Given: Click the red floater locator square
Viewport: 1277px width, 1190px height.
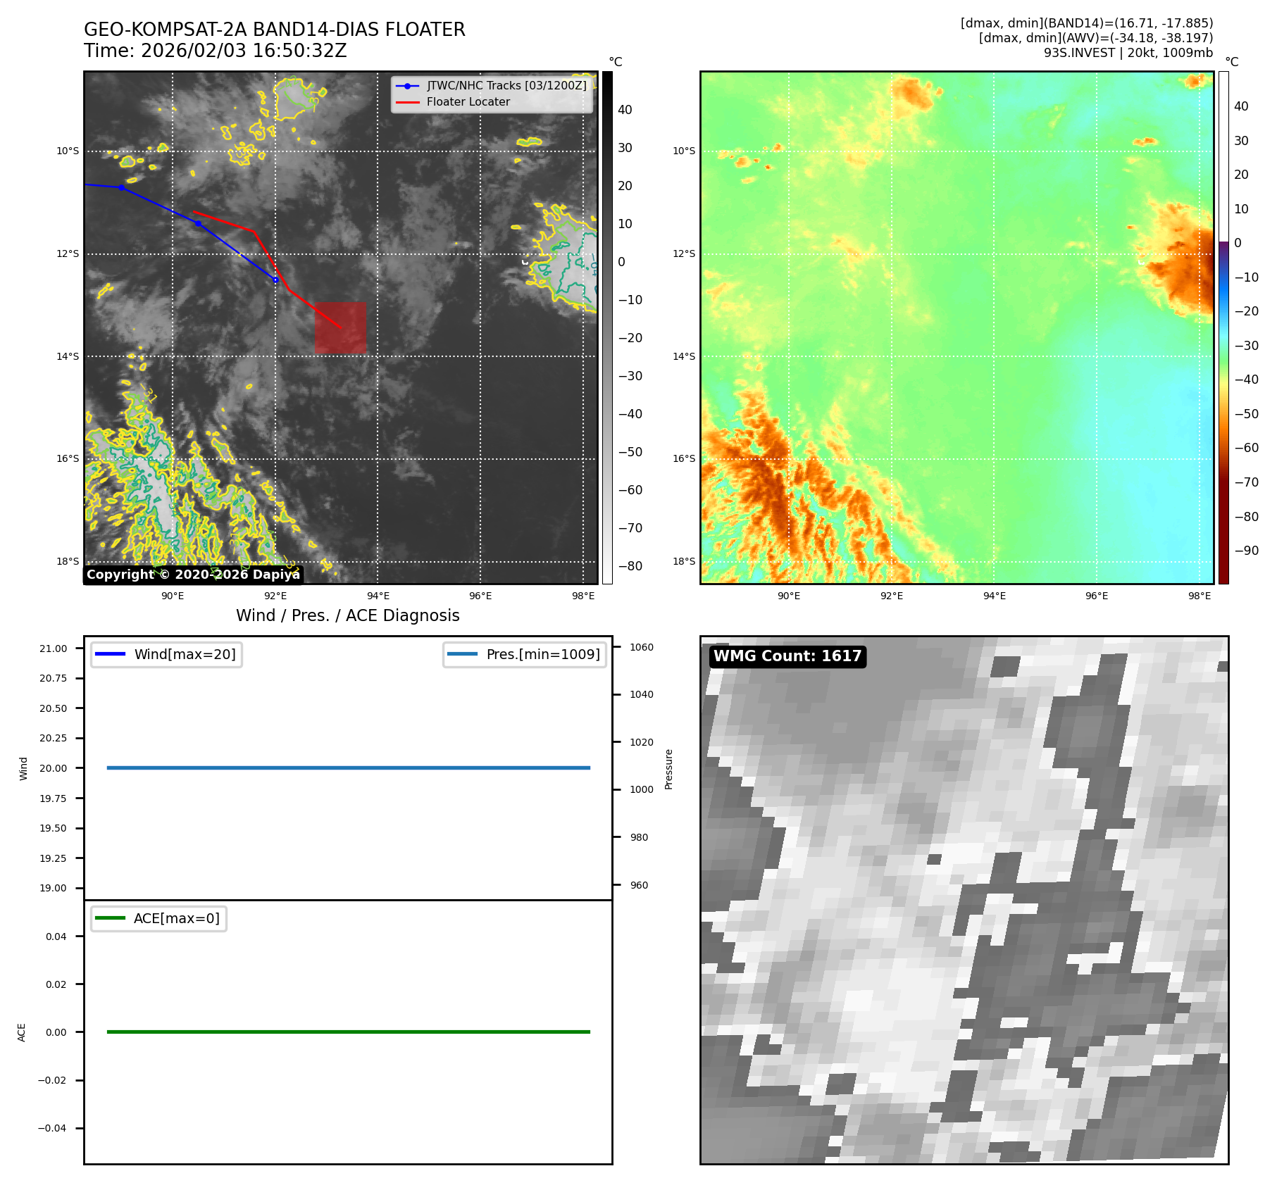Looking at the screenshot, I should click(x=340, y=327).
